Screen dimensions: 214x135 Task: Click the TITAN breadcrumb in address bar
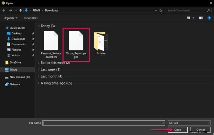click(x=36, y=11)
